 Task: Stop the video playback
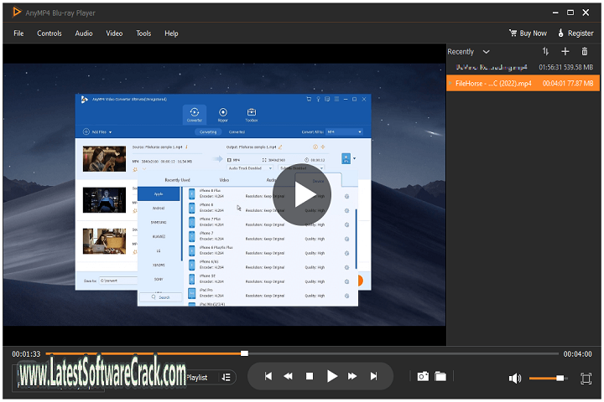(310, 377)
